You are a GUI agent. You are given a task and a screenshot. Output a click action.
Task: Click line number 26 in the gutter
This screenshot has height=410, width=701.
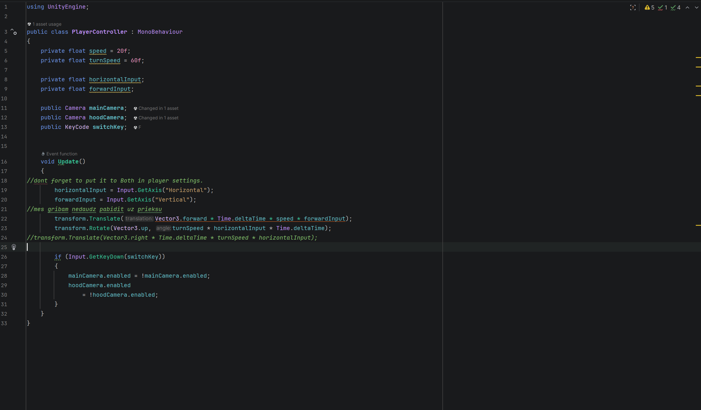(4, 257)
